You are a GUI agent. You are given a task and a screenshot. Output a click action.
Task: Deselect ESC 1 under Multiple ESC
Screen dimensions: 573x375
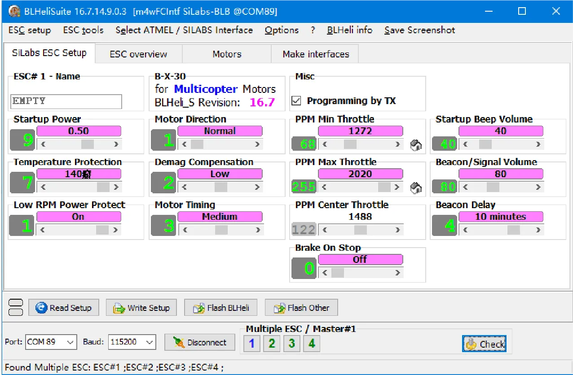click(x=251, y=344)
